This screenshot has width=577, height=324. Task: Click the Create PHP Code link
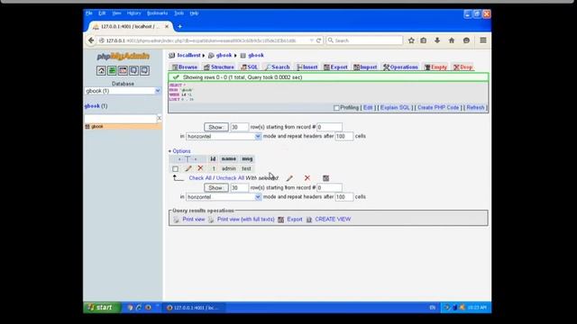click(x=438, y=108)
